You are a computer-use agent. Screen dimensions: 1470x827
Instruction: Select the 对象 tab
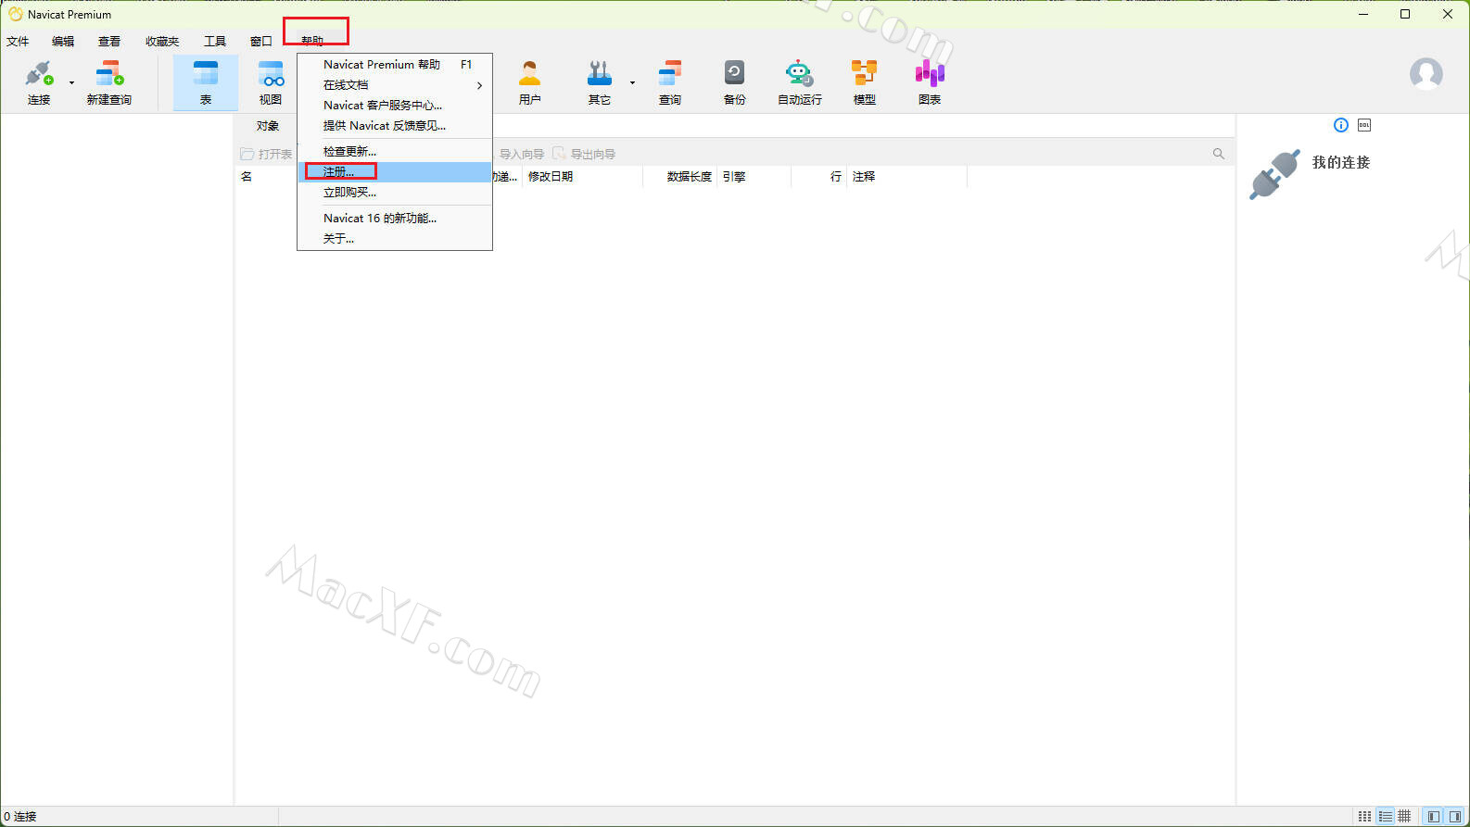point(268,126)
